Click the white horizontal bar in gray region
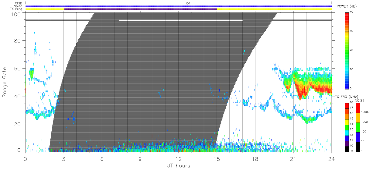 181,20
